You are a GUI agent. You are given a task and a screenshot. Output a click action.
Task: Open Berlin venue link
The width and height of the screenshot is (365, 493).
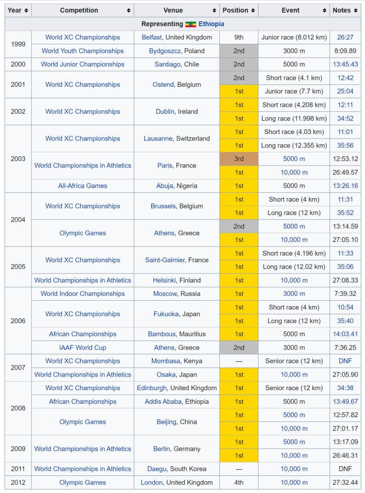click(x=162, y=449)
